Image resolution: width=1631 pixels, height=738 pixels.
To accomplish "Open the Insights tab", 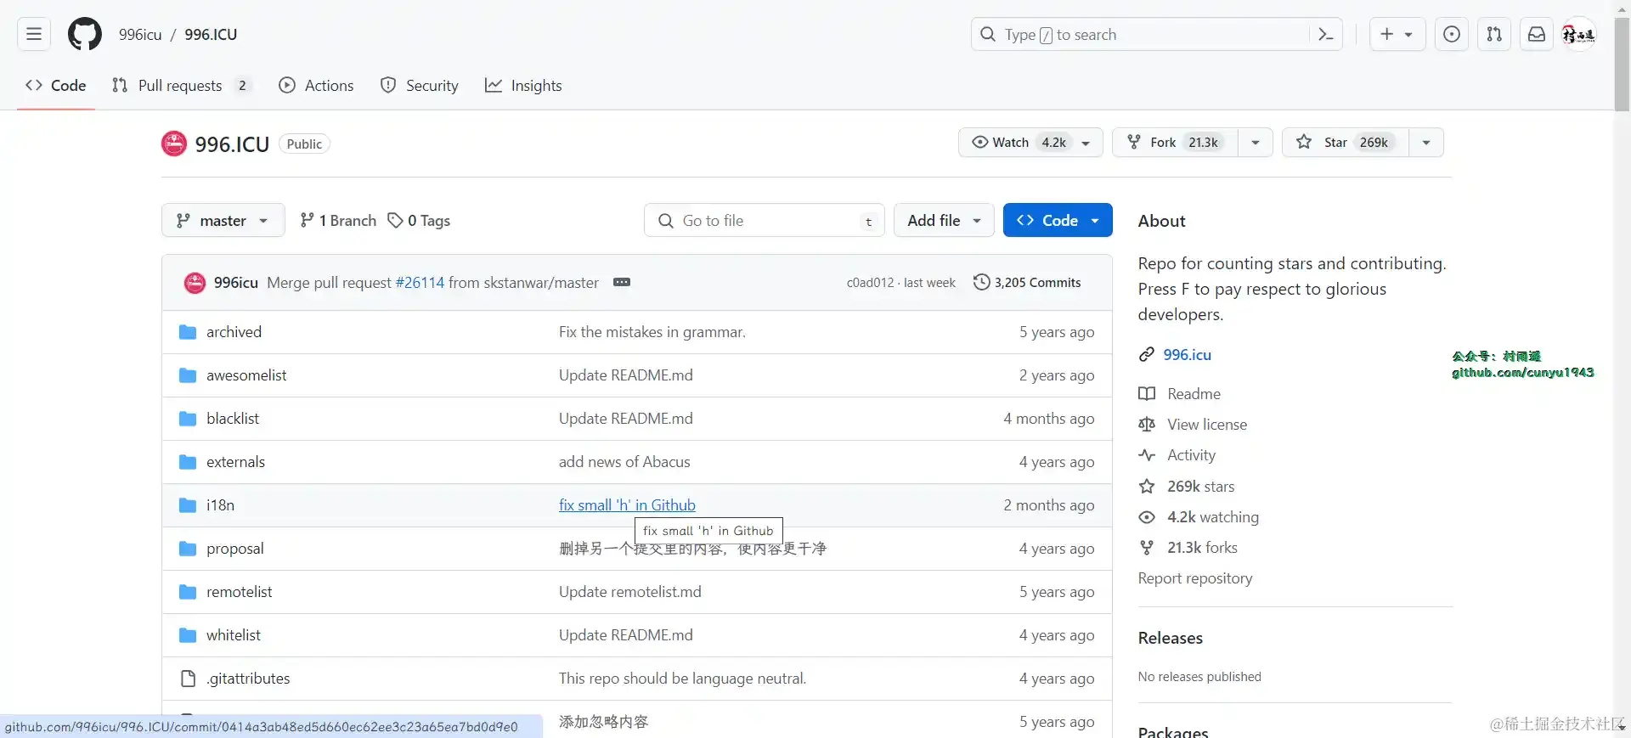I will [x=523, y=86].
